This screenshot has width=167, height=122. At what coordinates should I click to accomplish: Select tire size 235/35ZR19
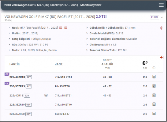click(17, 86)
